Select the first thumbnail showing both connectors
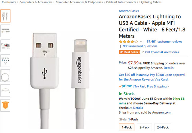Screen dimensions: 192x133 (x=5, y=16)
